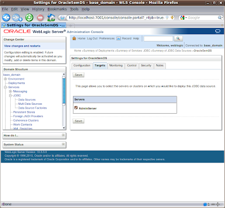Run the search using the magnifier button
Screen dimensions: 225x208
pyautogui.click(x=178, y=39)
